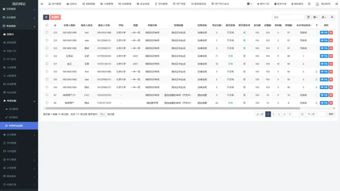Click the search magnifier icon right of the table toolbar
Screen dimensions: 340x191
pyautogui.click(x=332, y=17)
